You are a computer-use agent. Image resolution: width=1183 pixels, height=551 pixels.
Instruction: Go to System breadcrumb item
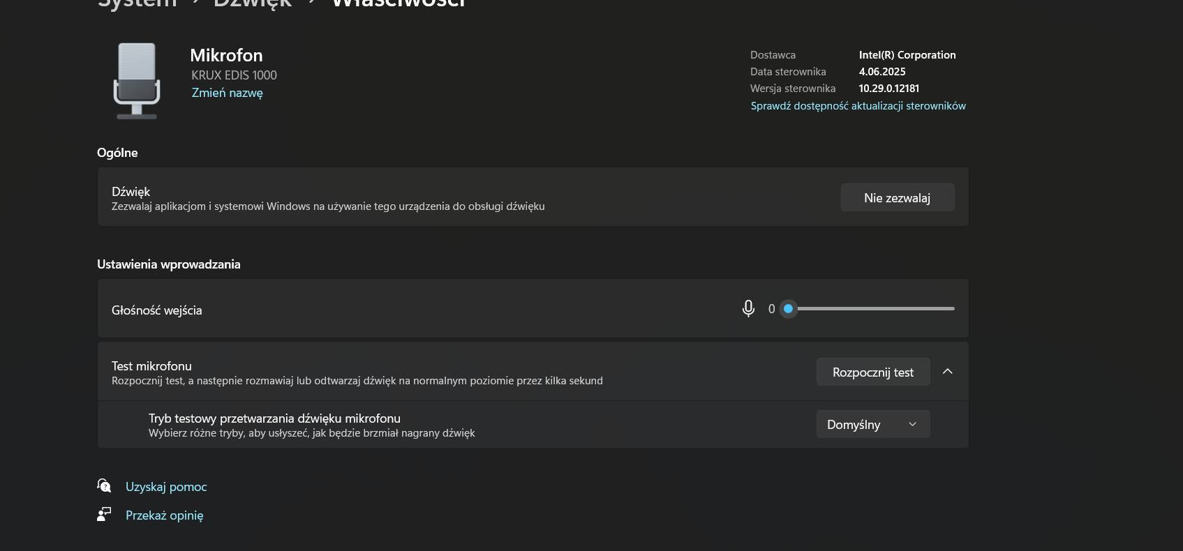coord(137,3)
